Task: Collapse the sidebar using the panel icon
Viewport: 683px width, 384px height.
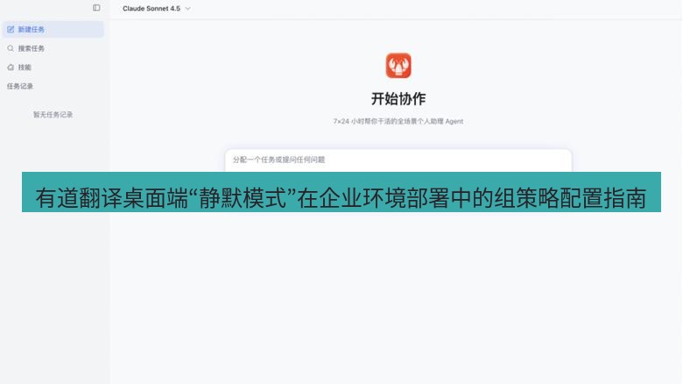Action: (96, 8)
